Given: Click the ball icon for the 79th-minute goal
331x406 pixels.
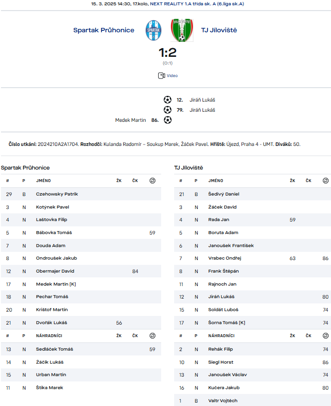Looking at the screenshot, I should (x=167, y=110).
